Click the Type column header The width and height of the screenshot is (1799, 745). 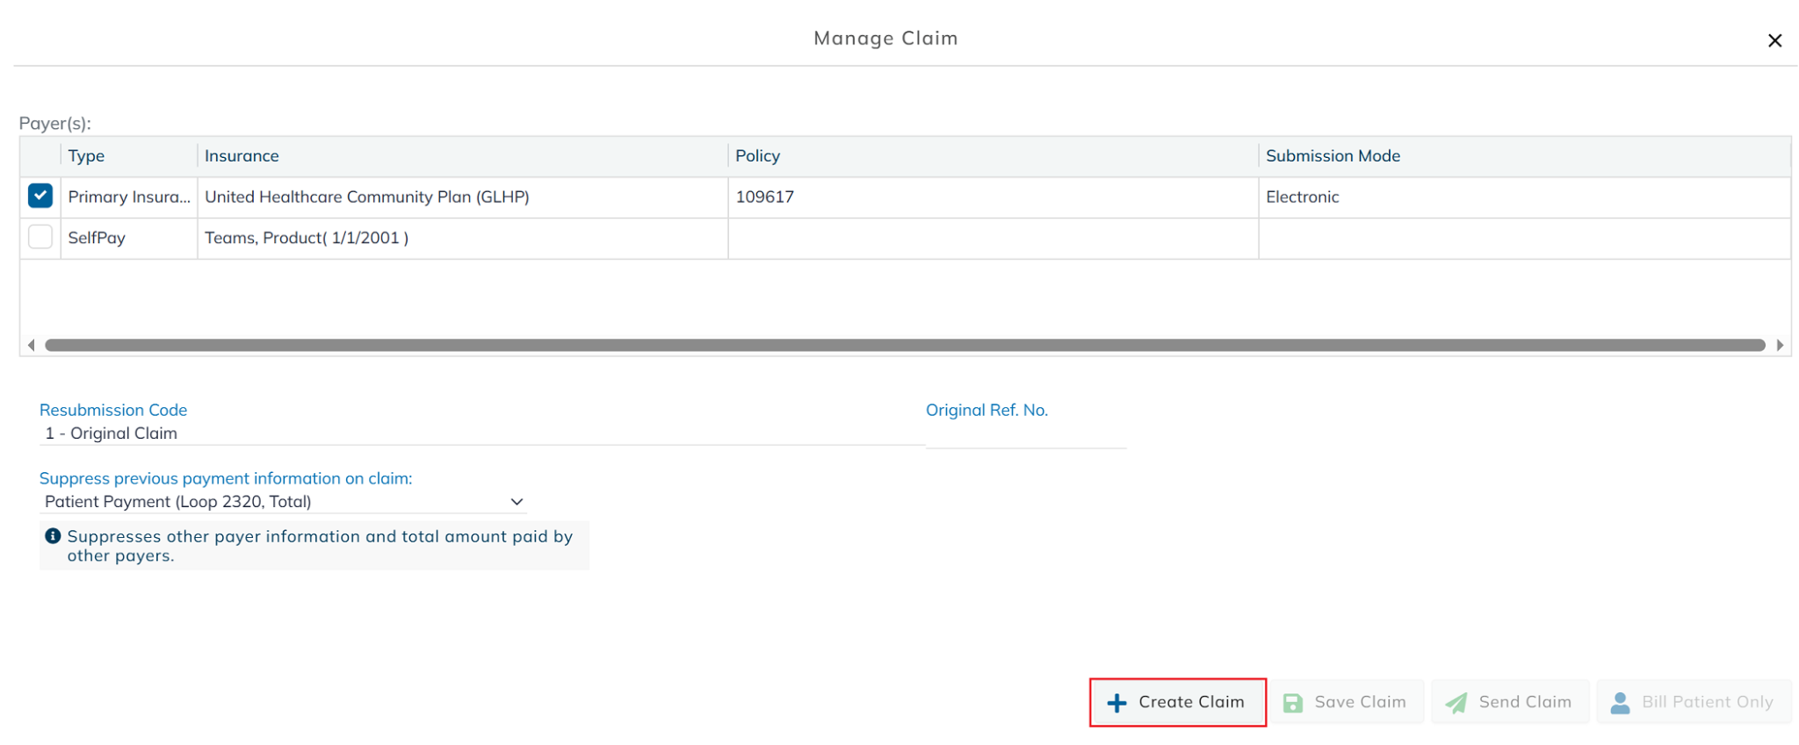[86, 156]
